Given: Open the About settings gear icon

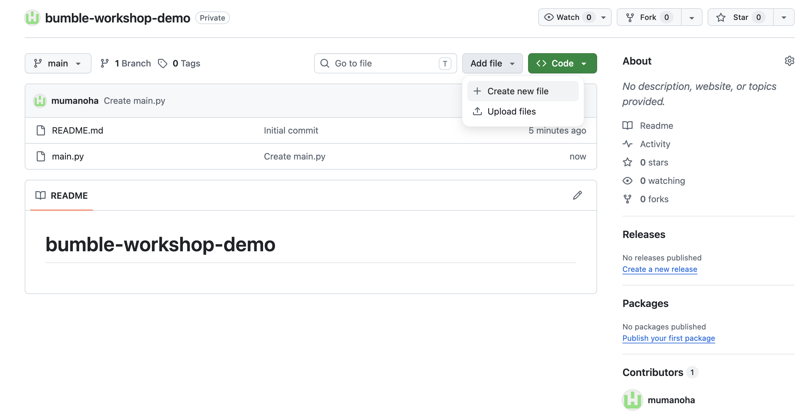Looking at the screenshot, I should 789,61.
